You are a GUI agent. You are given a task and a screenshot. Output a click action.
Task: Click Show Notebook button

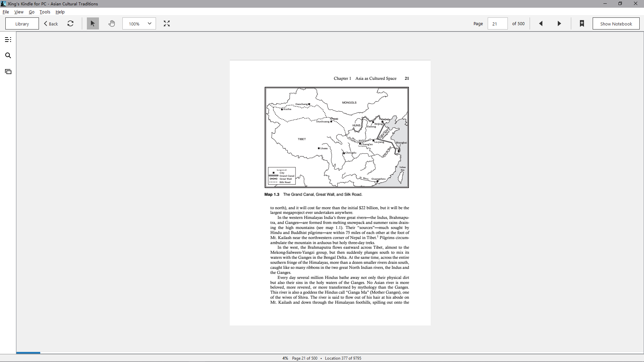point(616,24)
